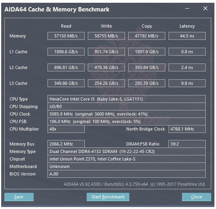The width and height of the screenshot is (216, 209).
Task: Select L1 Cache Read 1898.6 GB/s
Action: pos(66,52)
